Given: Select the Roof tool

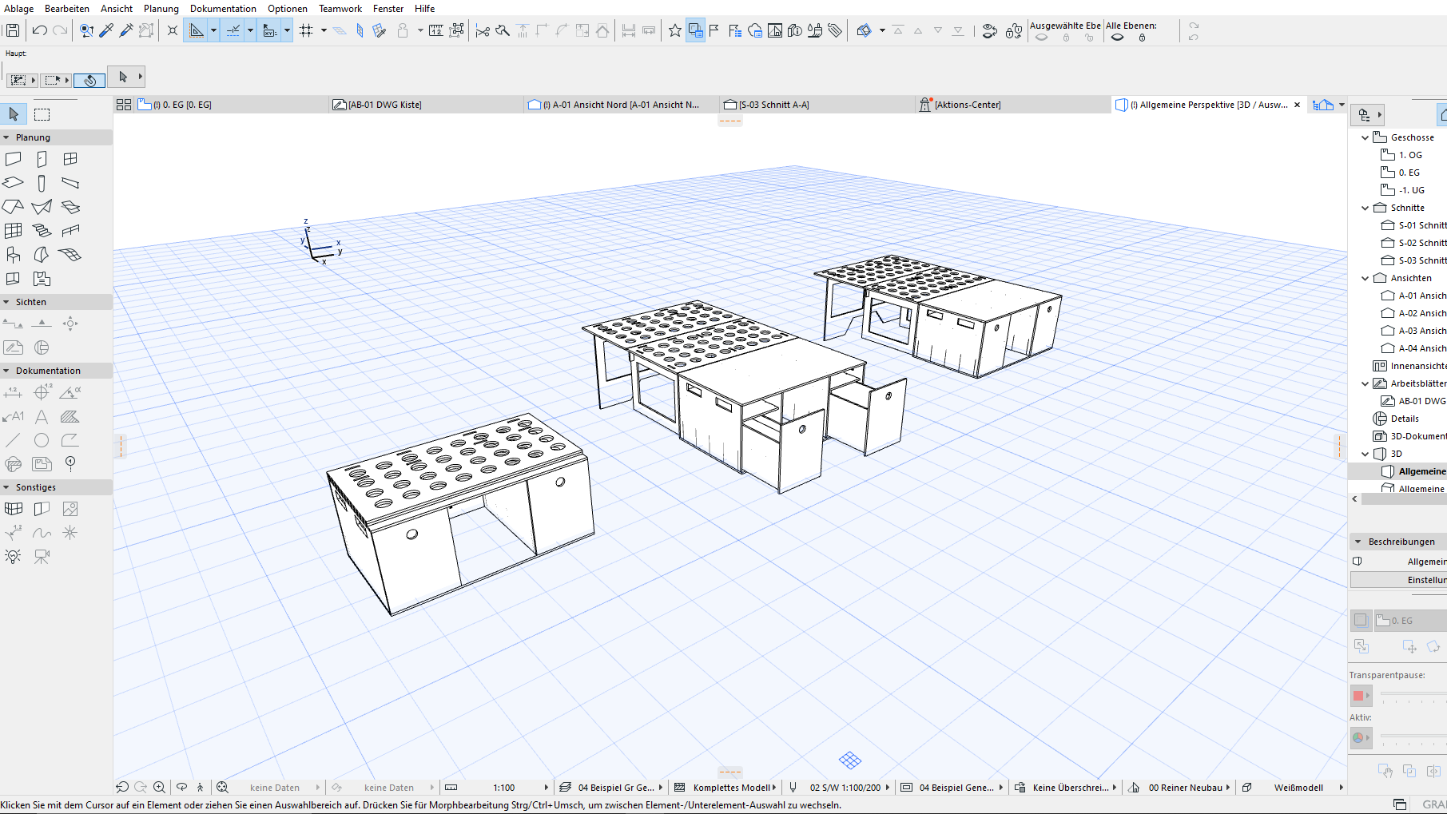Looking at the screenshot, I should tap(14, 207).
